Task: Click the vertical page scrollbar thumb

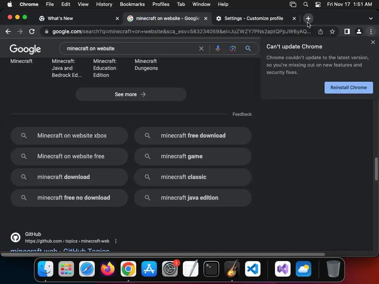Action: (376, 169)
